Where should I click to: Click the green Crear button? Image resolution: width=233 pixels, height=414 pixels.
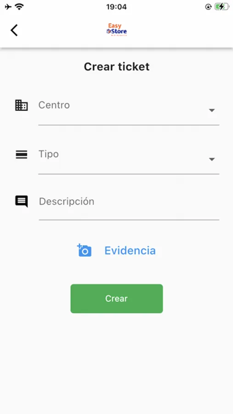pos(117,299)
